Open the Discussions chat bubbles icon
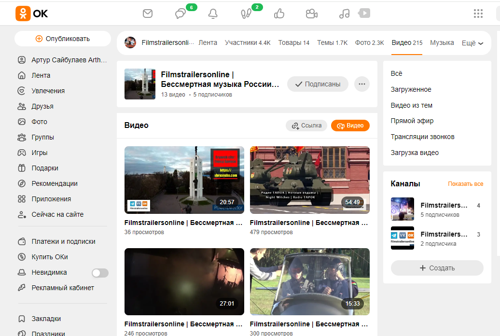This screenshot has width=500, height=336. pos(181,14)
